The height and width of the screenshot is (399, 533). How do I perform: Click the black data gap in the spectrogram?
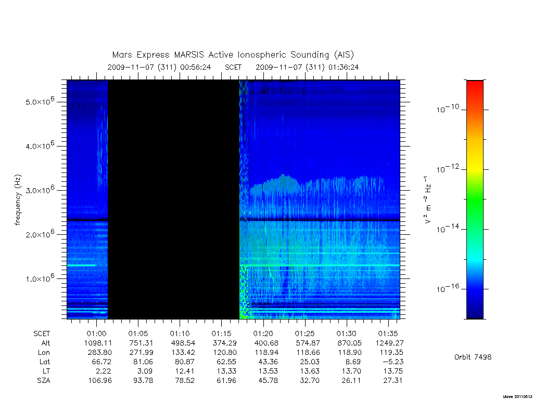[173, 199]
